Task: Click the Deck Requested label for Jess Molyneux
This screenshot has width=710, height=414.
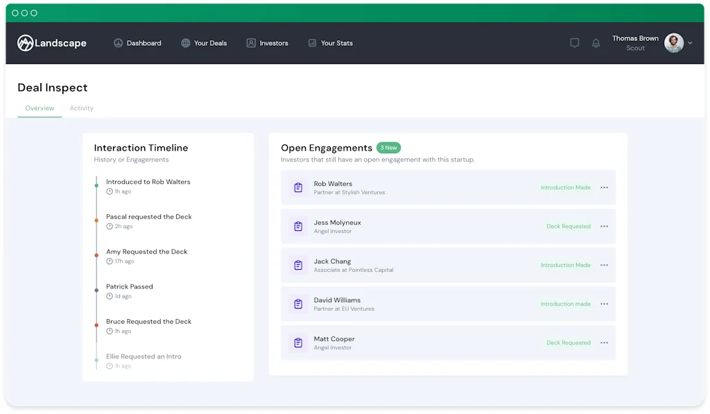Action: pyautogui.click(x=569, y=226)
